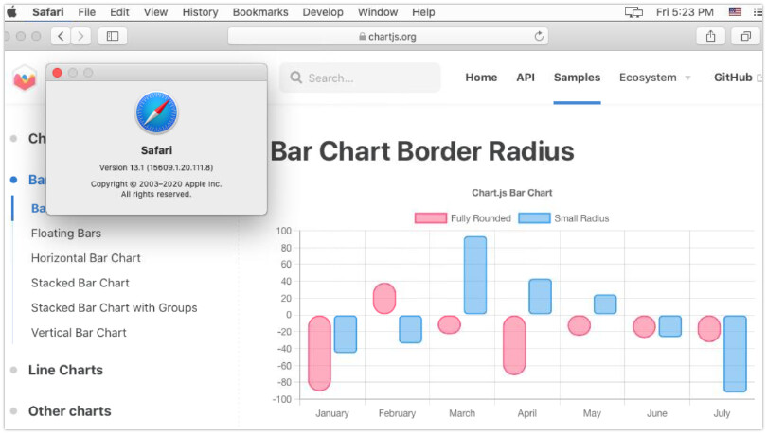Image resolution: width=767 pixels, height=434 pixels.
Task: Open the Help menu
Action: pos(423,12)
